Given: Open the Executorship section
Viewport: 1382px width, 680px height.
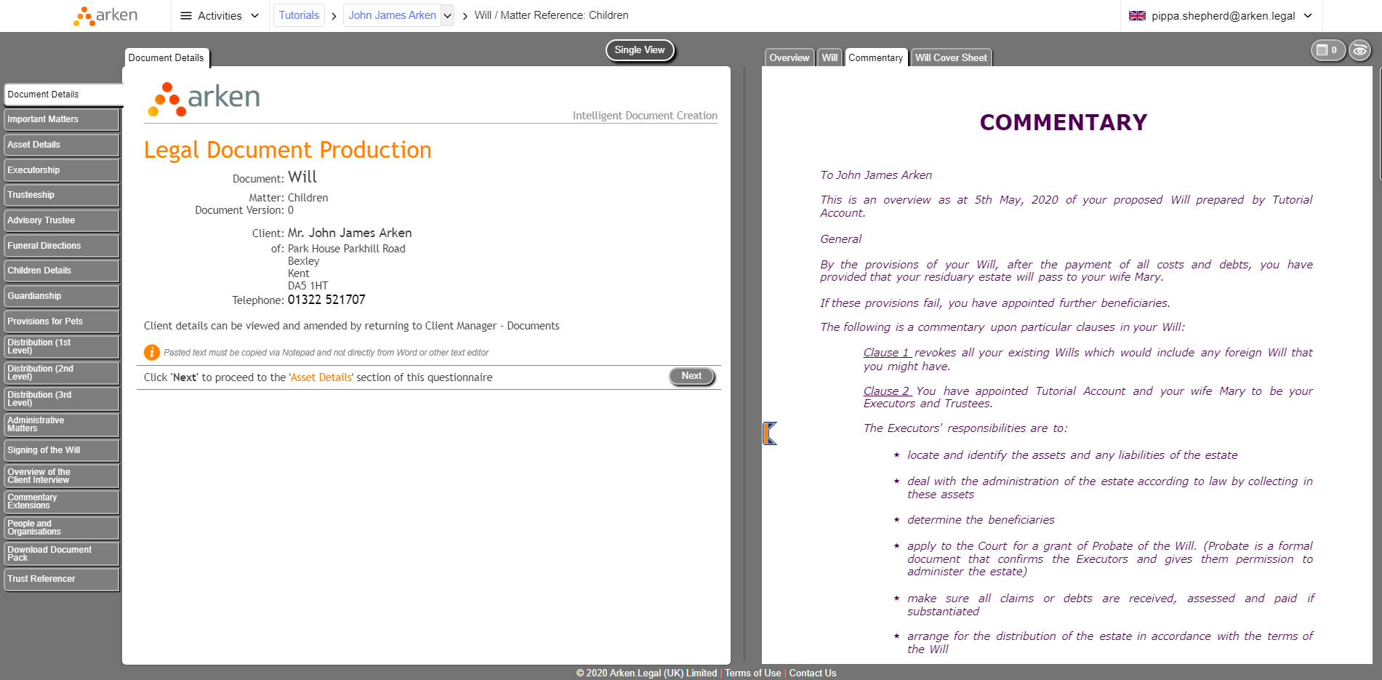Looking at the screenshot, I should coord(62,170).
